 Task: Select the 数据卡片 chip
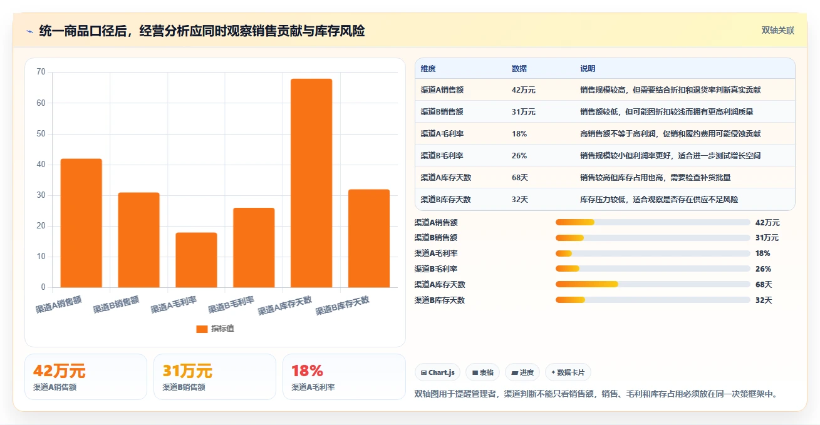click(568, 372)
